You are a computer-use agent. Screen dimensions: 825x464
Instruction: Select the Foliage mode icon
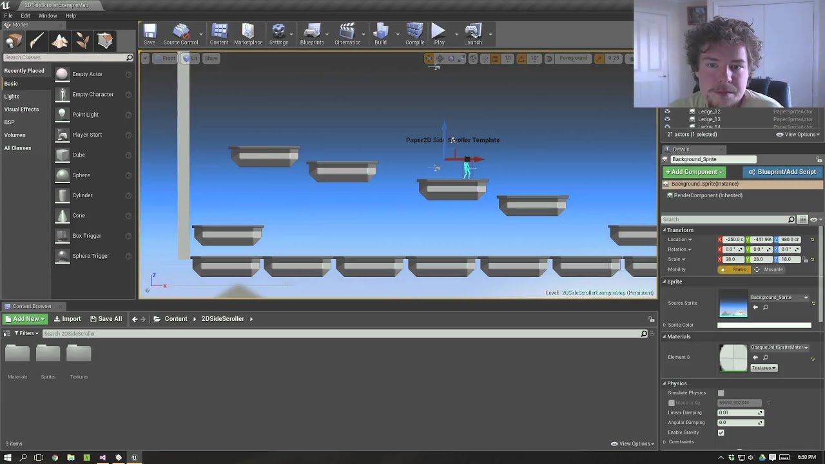[x=82, y=41]
